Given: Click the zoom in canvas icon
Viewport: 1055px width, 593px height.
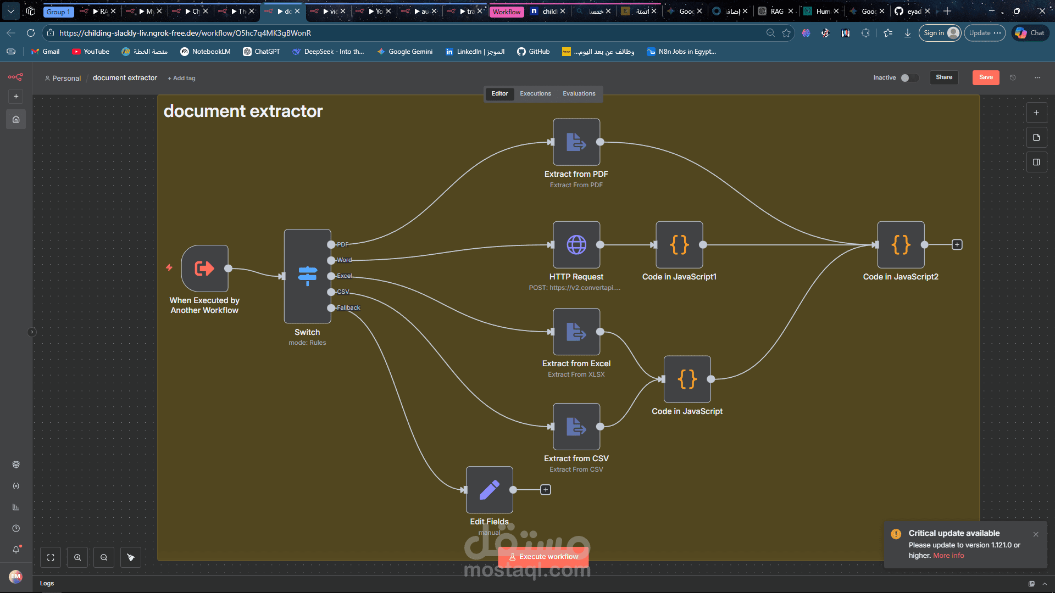Looking at the screenshot, I should click(77, 557).
